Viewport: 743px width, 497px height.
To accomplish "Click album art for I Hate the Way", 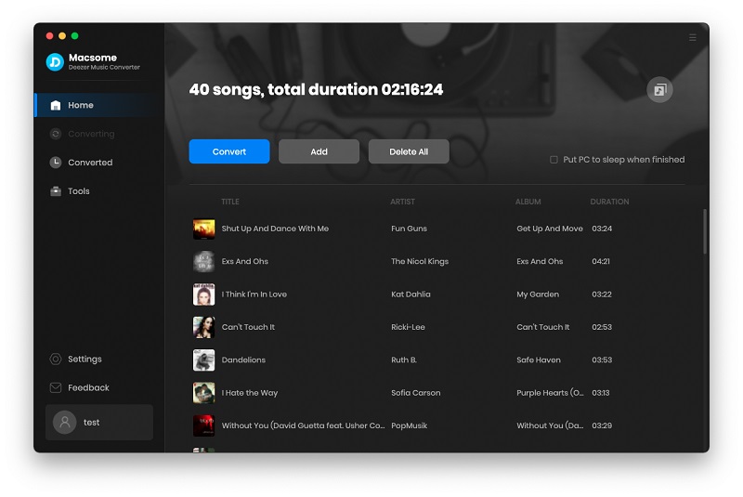I will 203,393.
